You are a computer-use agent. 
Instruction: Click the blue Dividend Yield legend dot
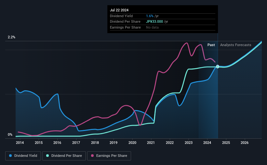coord(10,156)
